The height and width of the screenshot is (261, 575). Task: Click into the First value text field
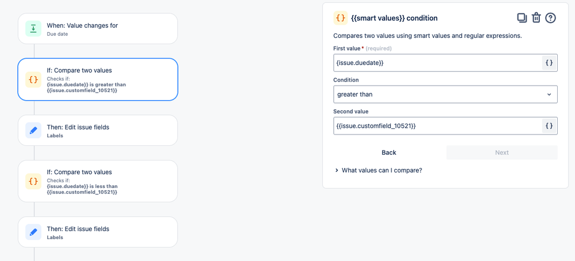point(437,63)
